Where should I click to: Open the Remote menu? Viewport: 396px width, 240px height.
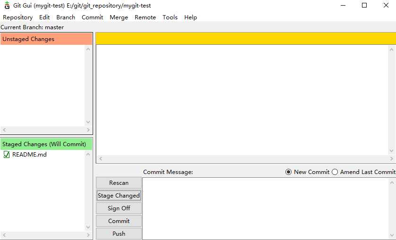click(145, 17)
